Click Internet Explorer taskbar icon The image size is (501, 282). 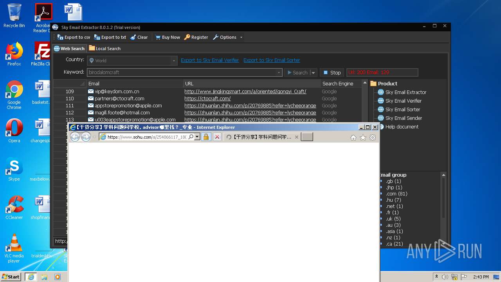pos(31,277)
